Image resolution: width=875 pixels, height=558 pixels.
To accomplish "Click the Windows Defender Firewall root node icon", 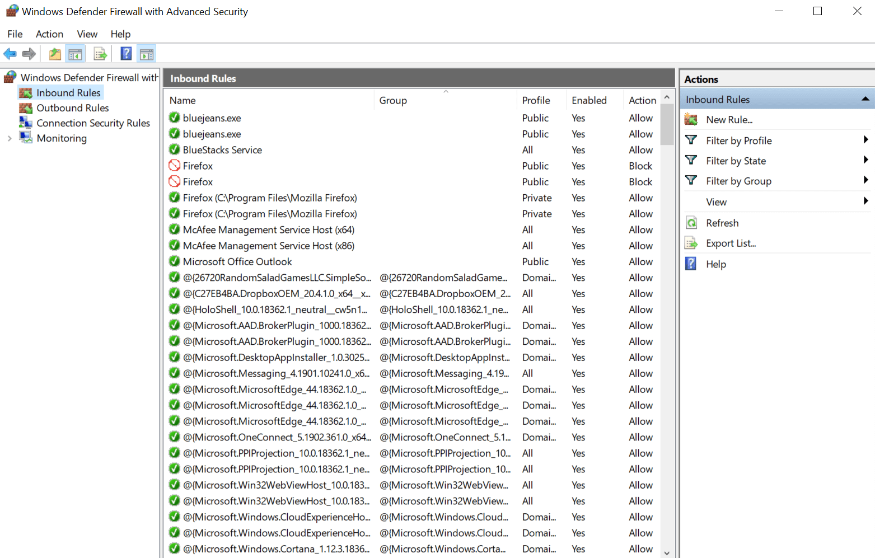I will [x=10, y=77].
